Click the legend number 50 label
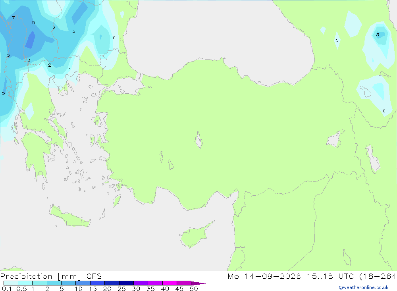 (194, 289)
